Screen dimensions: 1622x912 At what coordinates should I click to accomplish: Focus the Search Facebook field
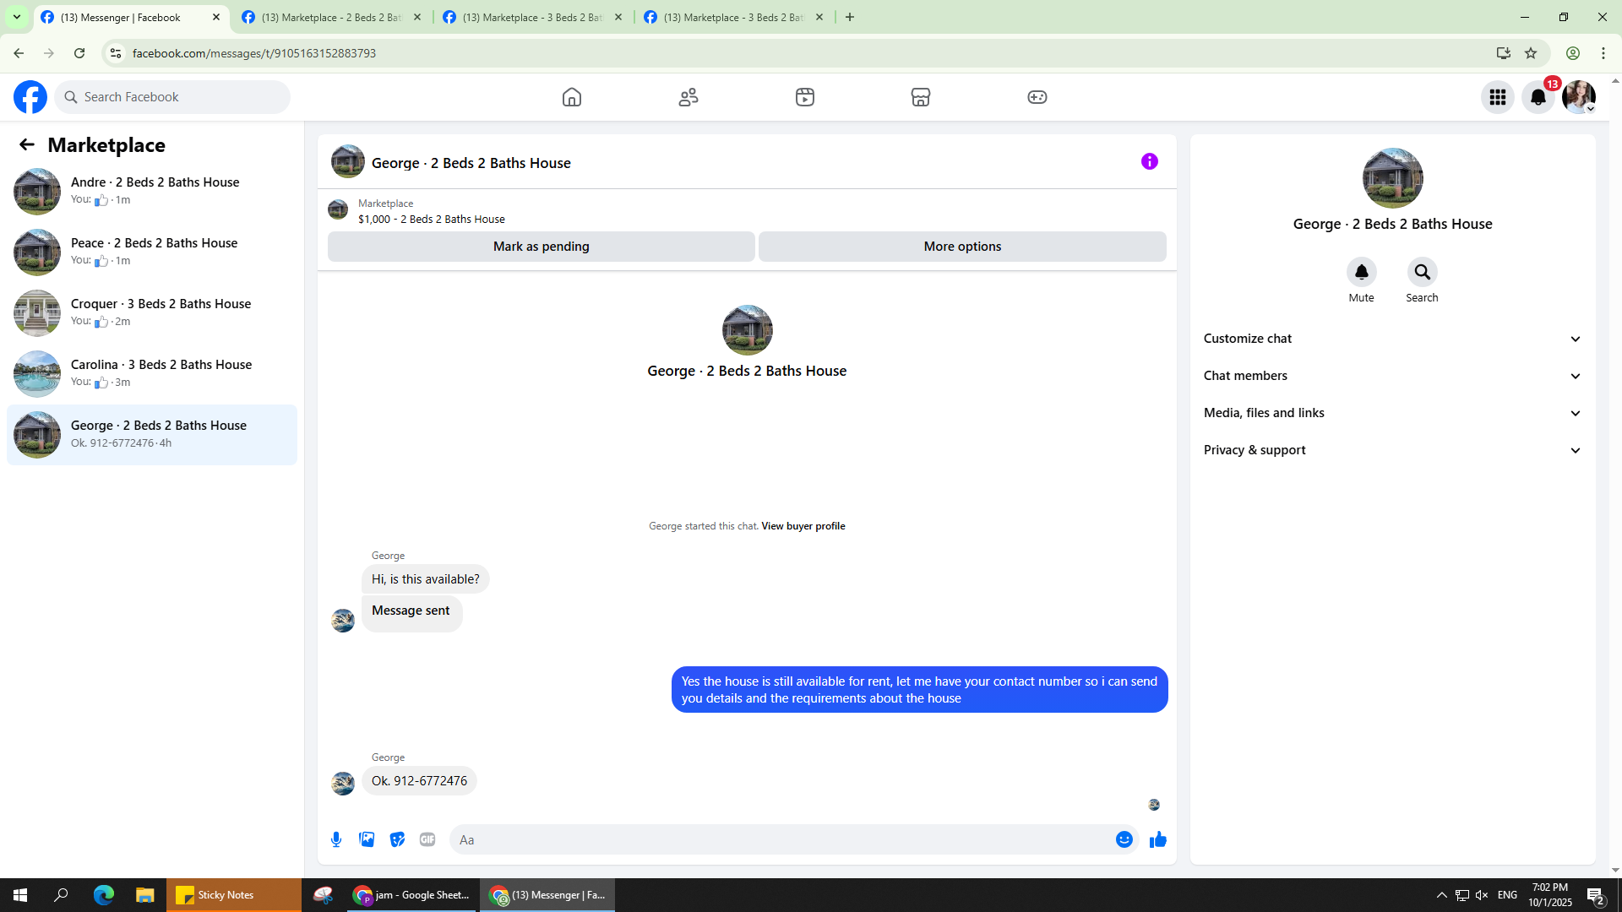click(x=172, y=97)
